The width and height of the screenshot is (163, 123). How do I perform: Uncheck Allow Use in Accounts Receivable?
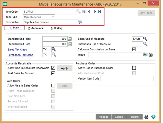click(53, 68)
